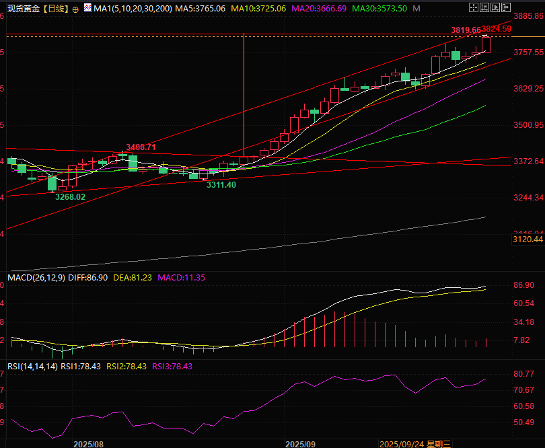
Task: Click the MA20:3666.69 value
Action: pos(319,9)
